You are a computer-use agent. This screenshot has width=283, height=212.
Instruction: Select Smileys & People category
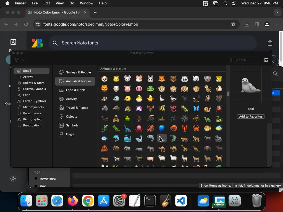(75, 72)
